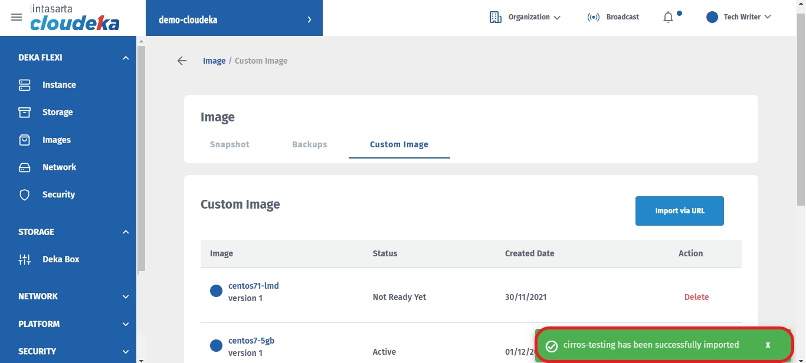Open the Tech Writer user menu
This screenshot has width=806, height=363.
739,17
